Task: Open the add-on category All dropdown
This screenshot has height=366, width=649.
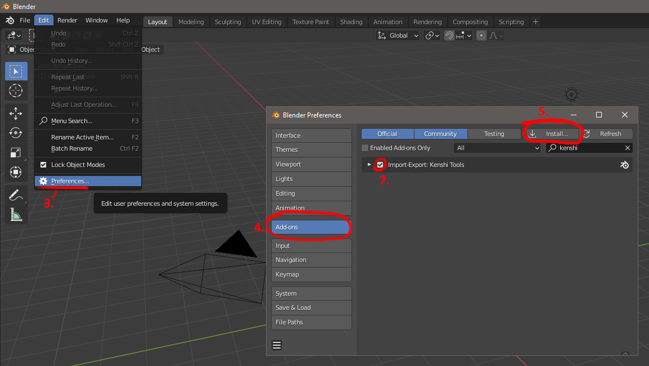Action: pos(497,148)
